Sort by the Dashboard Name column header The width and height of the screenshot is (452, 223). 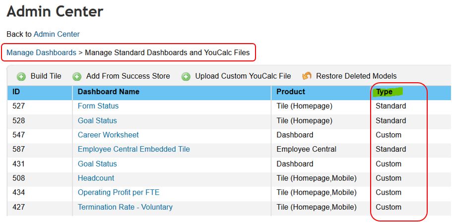coord(108,92)
